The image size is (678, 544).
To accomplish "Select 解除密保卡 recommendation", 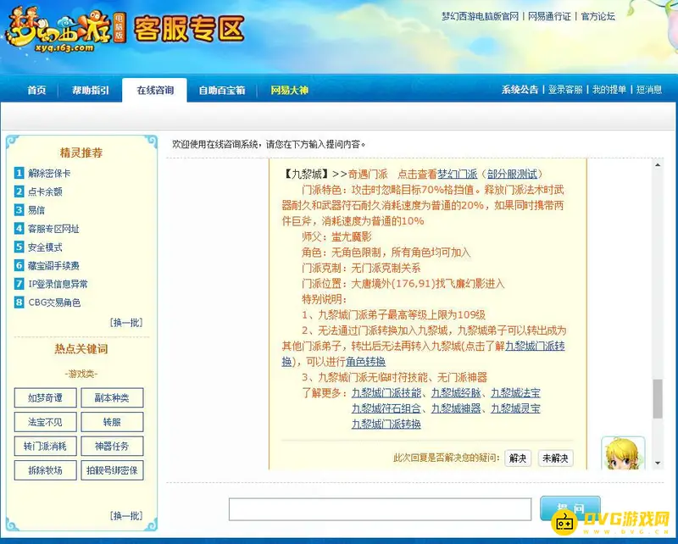I will [x=49, y=174].
